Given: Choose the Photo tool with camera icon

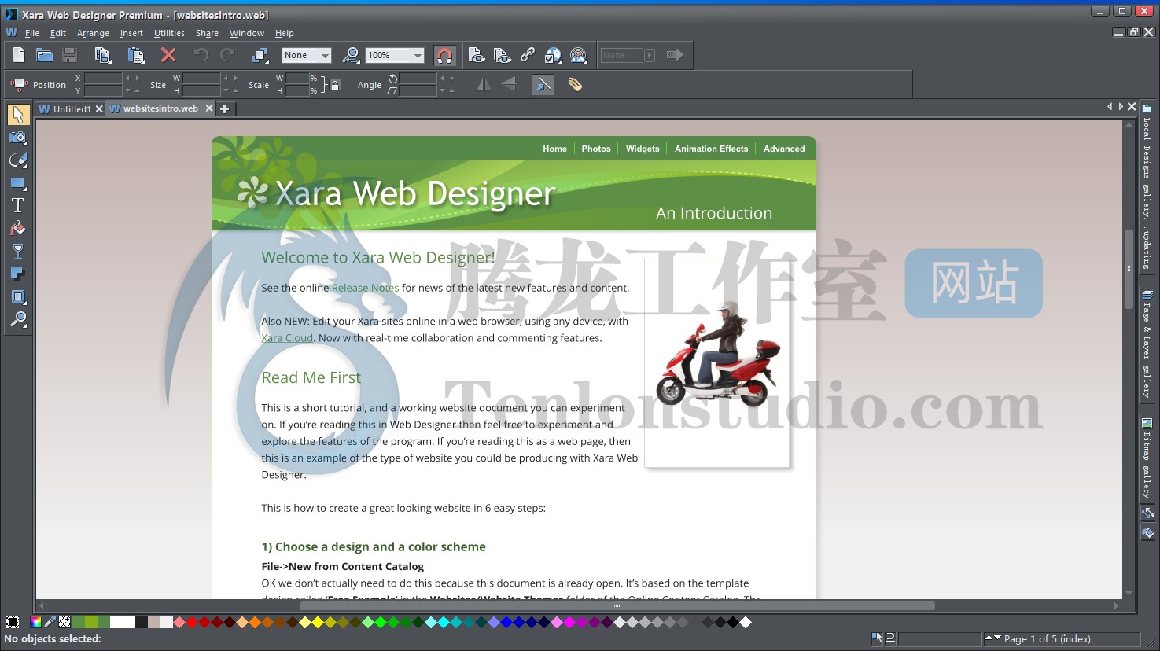Looking at the screenshot, I should pos(17,138).
